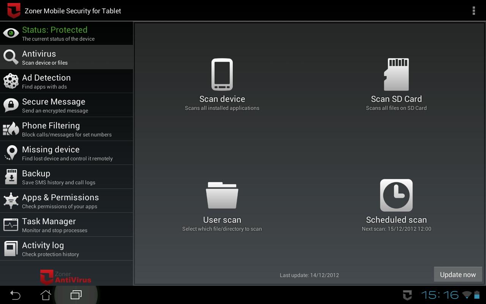The height and width of the screenshot is (304, 486).
Task: Click 'Send an encrypted message' subtitle
Action: [x=55, y=111]
